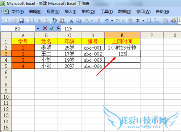The width and height of the screenshot is (181, 132).
Task: Click the Undo arrow icon
Action: 107,21
